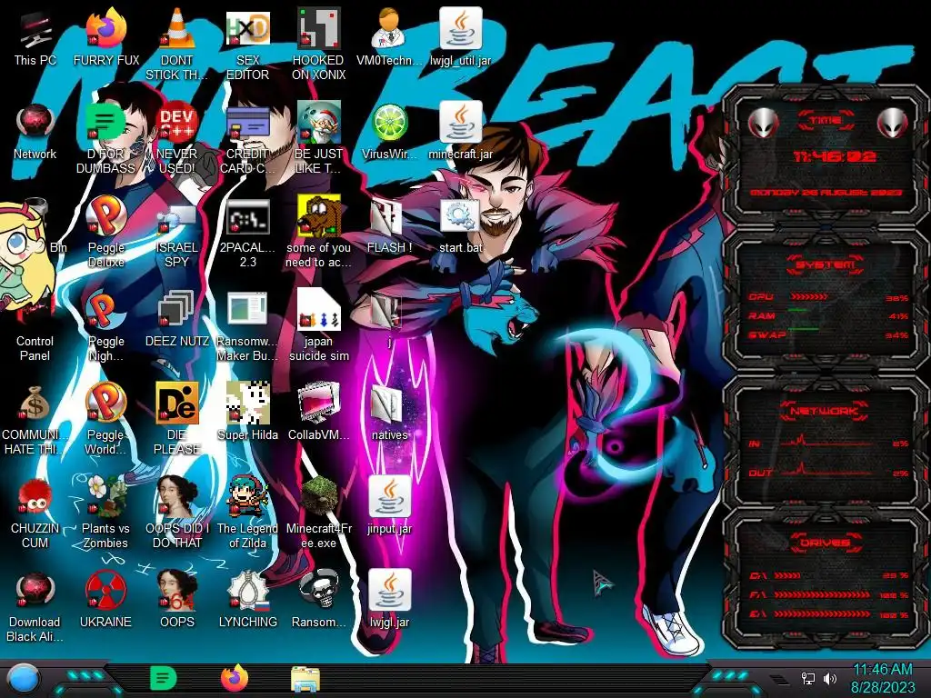Click the DRIVES widget header

[x=826, y=542]
